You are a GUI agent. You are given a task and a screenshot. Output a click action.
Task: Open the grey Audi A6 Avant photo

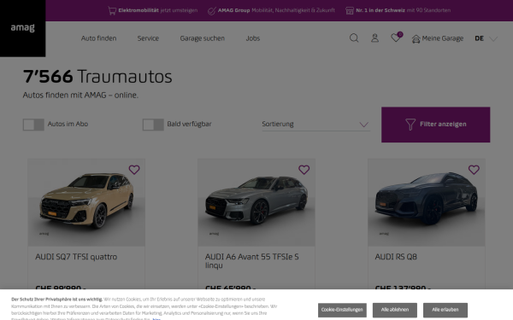[x=256, y=202]
